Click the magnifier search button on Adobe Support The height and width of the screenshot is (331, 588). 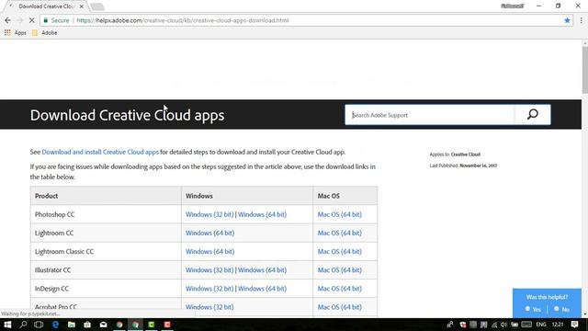[x=533, y=114]
